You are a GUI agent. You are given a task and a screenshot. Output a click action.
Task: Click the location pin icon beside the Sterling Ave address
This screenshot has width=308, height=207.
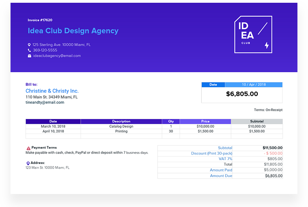29,45
